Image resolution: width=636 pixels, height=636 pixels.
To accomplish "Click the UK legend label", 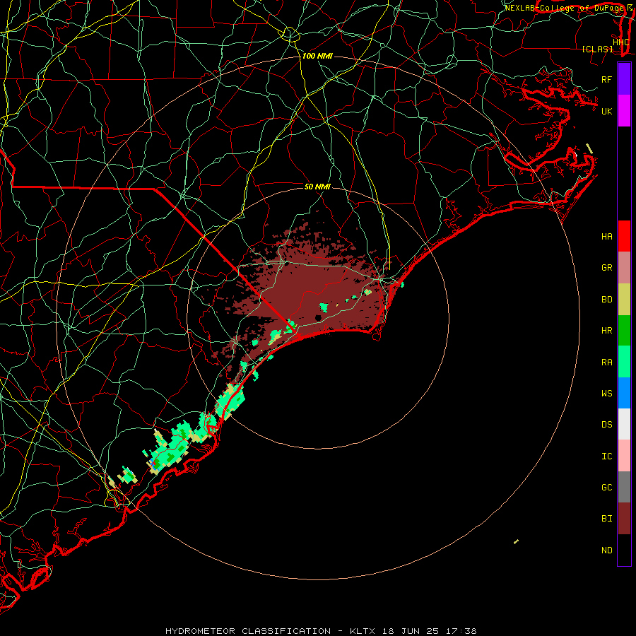I will 606,111.
